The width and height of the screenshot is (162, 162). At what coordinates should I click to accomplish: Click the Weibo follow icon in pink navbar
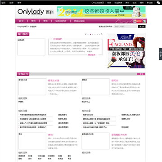pyautogui.click(x=138, y=21)
